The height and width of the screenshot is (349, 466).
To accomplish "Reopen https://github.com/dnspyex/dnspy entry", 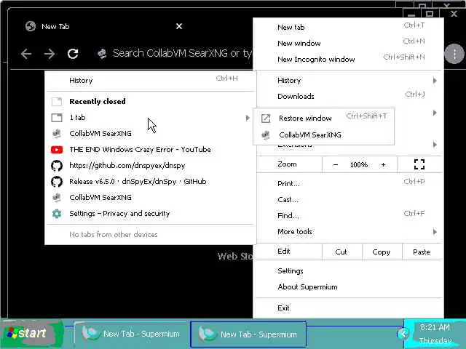I will point(151,166).
